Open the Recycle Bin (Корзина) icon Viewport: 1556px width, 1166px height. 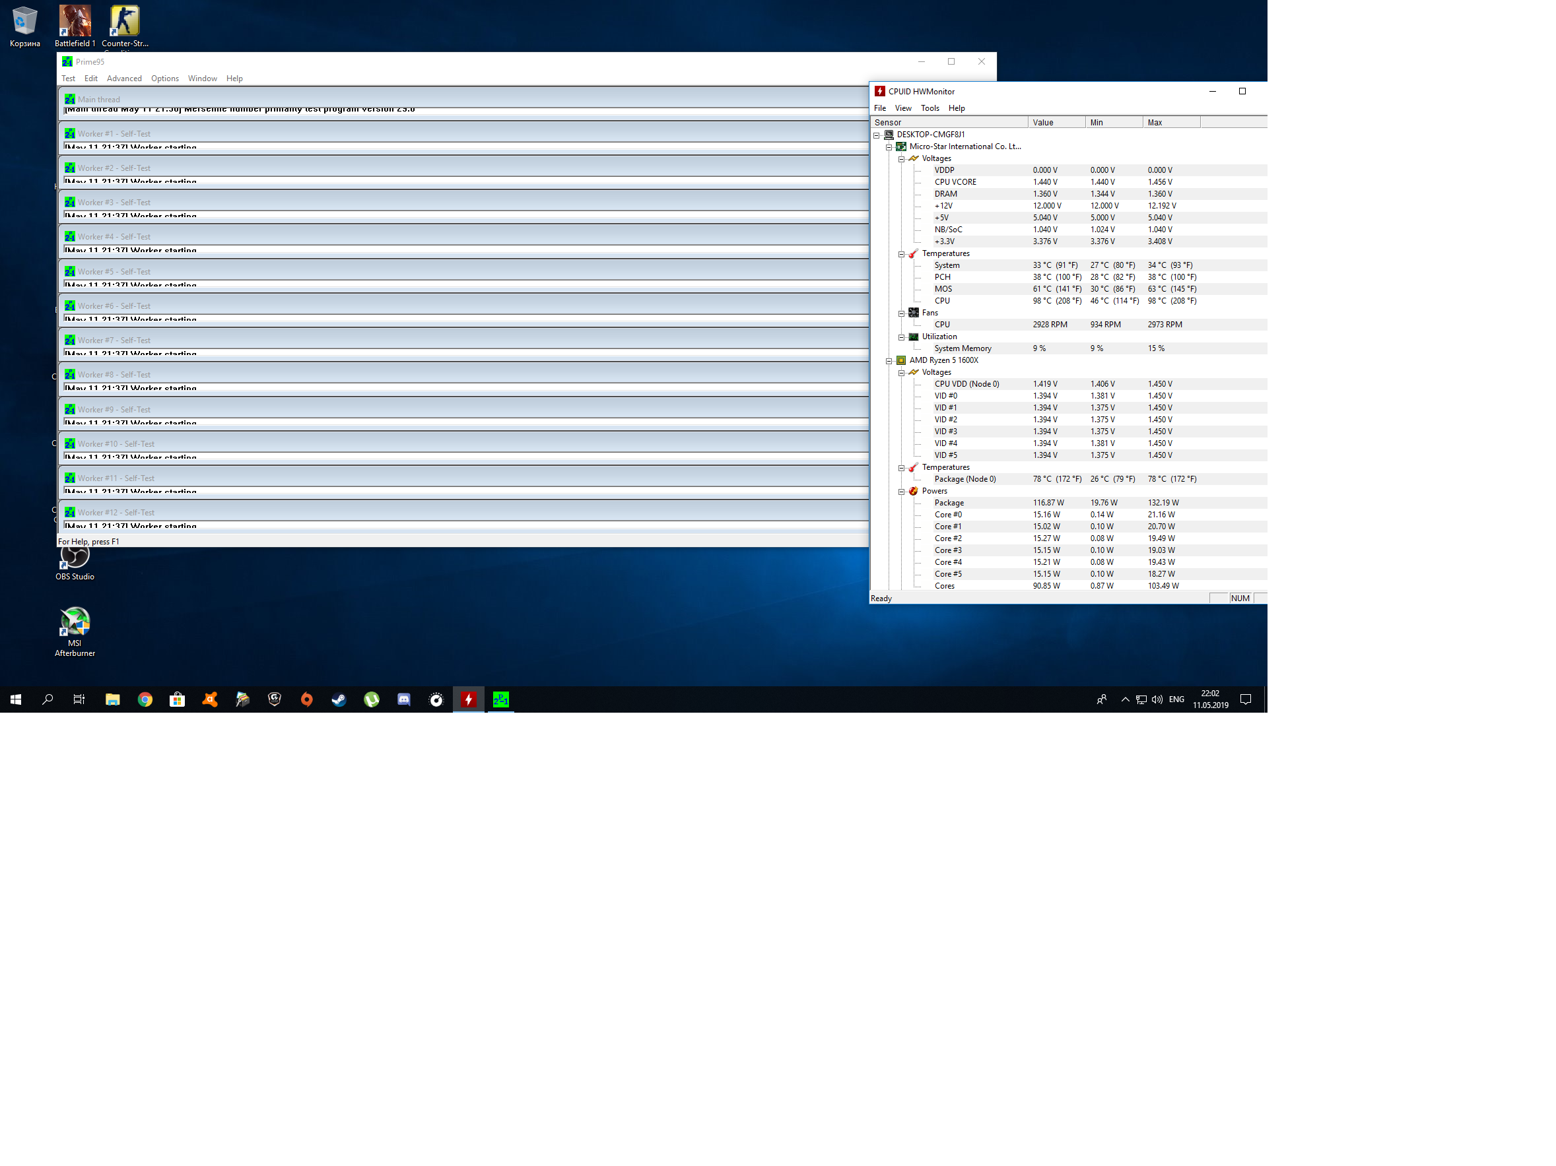(x=24, y=22)
